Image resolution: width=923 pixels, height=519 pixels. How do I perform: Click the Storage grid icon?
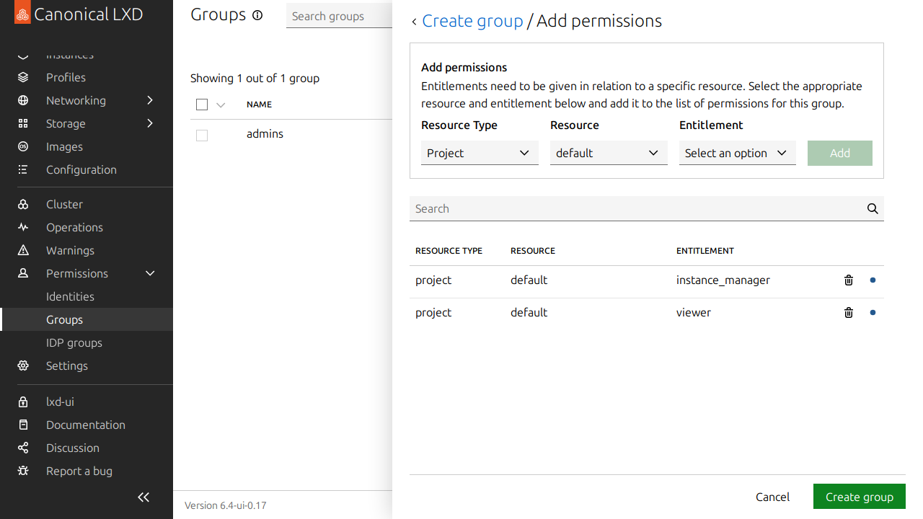pyautogui.click(x=23, y=123)
